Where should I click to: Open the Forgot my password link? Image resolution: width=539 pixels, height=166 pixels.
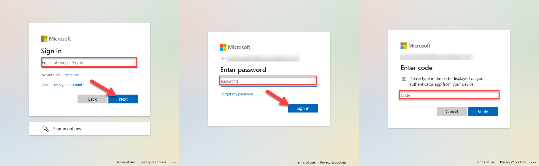tap(237, 94)
